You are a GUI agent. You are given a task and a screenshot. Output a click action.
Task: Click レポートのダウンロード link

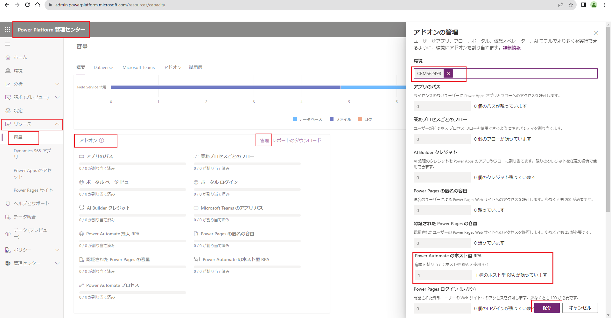tap(297, 140)
